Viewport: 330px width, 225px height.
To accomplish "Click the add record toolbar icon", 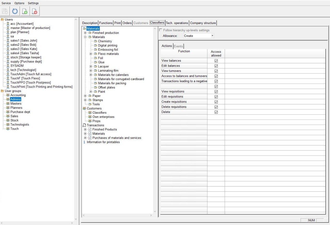I will (x=25, y=11).
